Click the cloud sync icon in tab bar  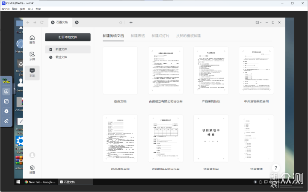[x=121, y=22]
